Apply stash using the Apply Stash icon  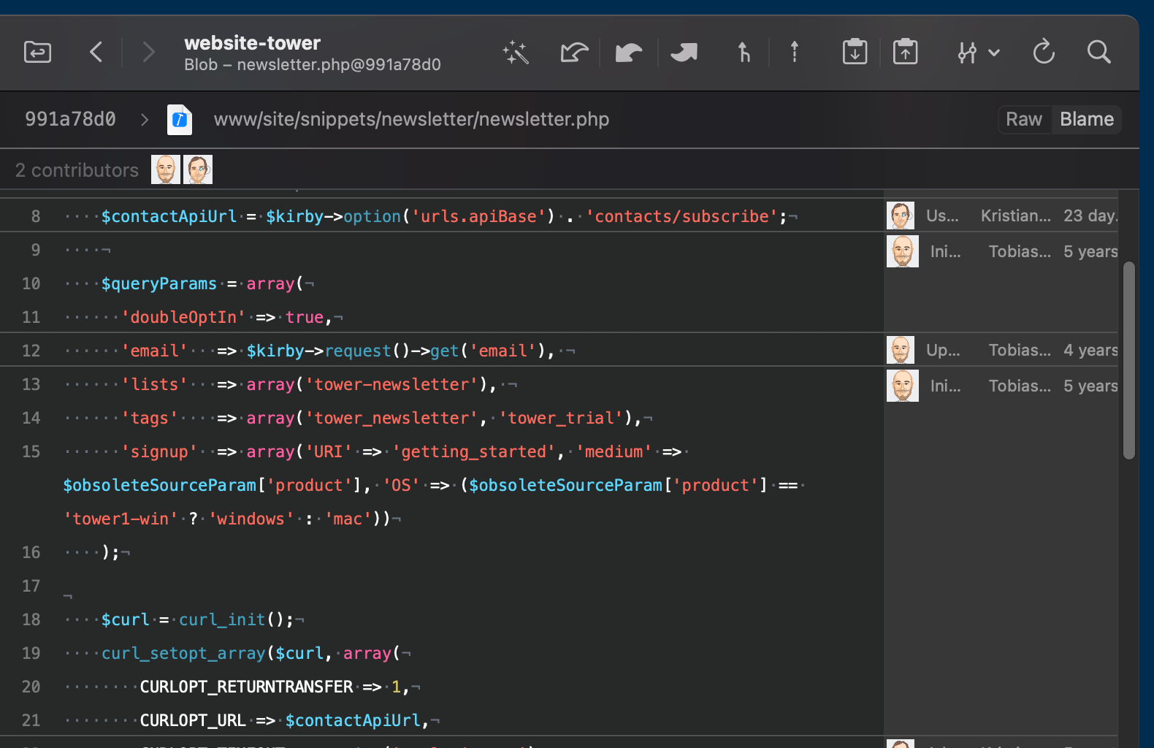tap(905, 53)
